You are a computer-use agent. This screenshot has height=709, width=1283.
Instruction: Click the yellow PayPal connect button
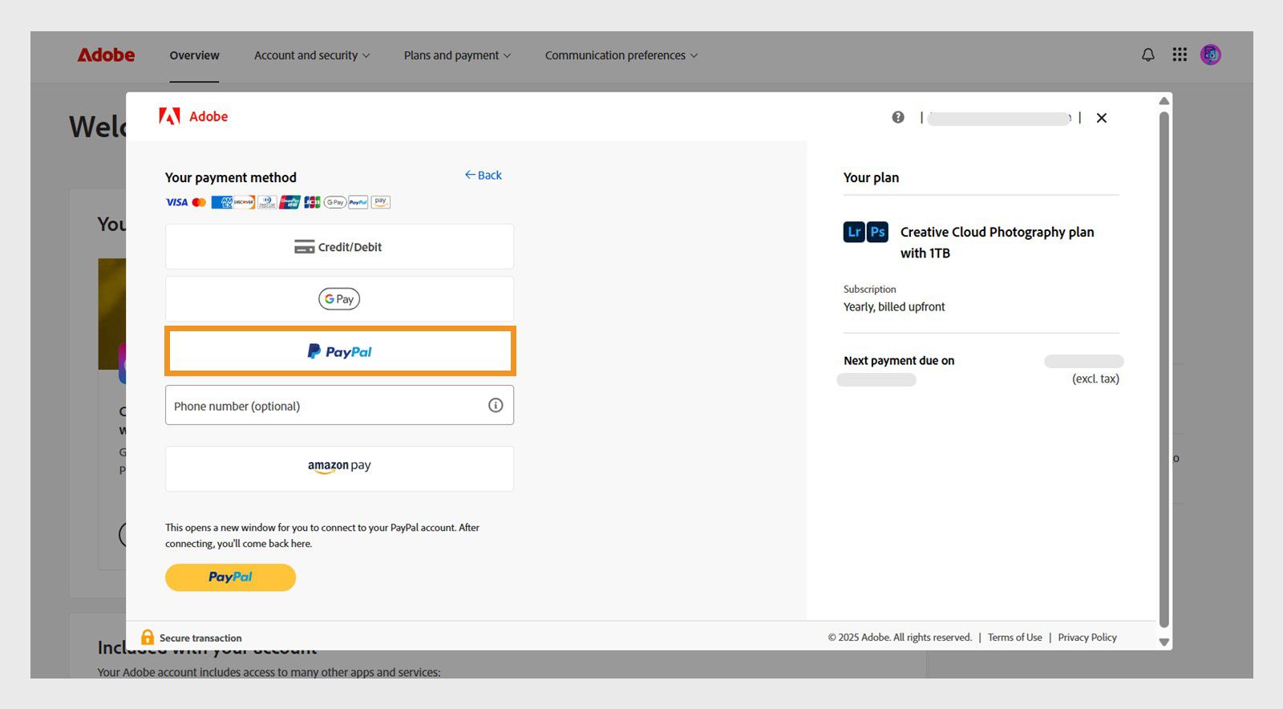coord(230,577)
